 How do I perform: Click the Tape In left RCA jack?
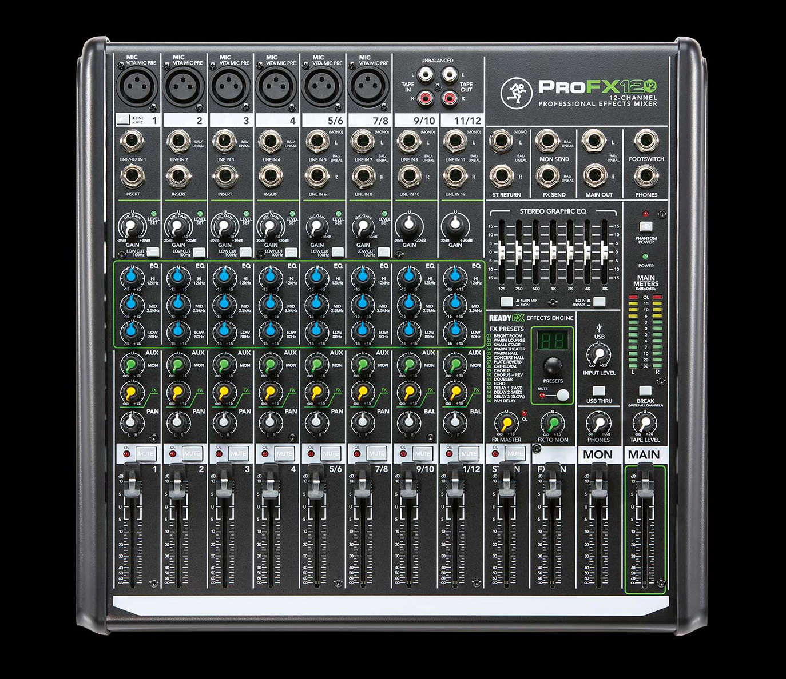click(x=425, y=75)
